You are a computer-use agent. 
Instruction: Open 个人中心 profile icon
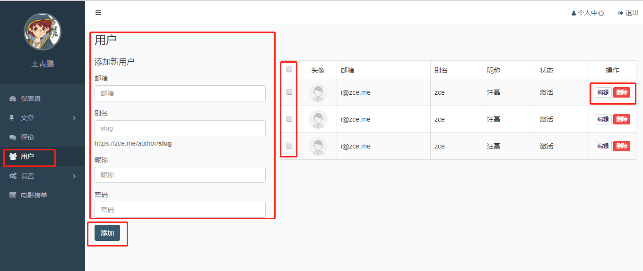tap(573, 13)
